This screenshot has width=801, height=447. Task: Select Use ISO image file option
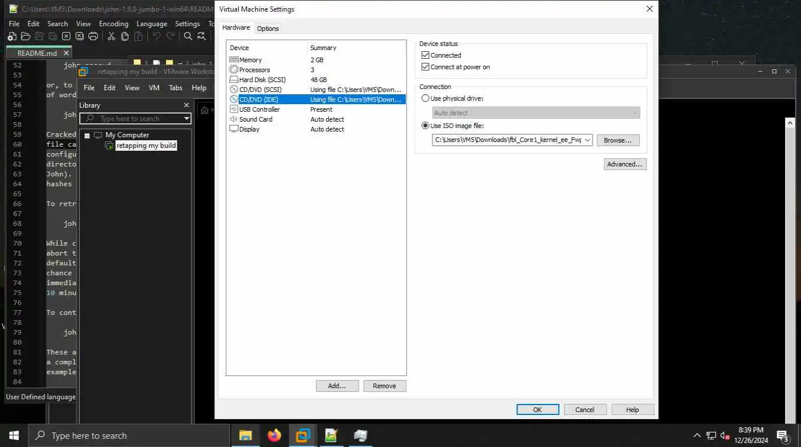pos(425,126)
